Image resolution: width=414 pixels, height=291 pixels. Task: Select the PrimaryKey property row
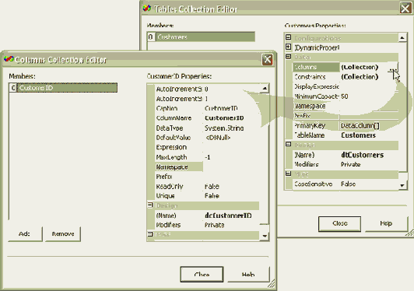tap(345, 125)
